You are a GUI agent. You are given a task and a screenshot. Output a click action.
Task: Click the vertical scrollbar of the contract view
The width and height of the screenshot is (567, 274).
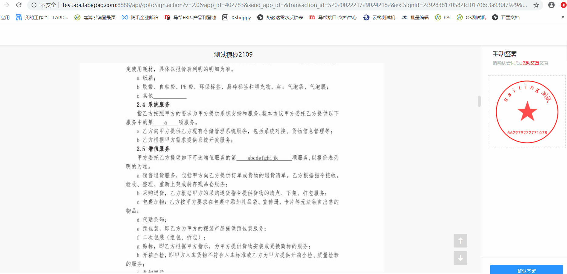pos(479,100)
